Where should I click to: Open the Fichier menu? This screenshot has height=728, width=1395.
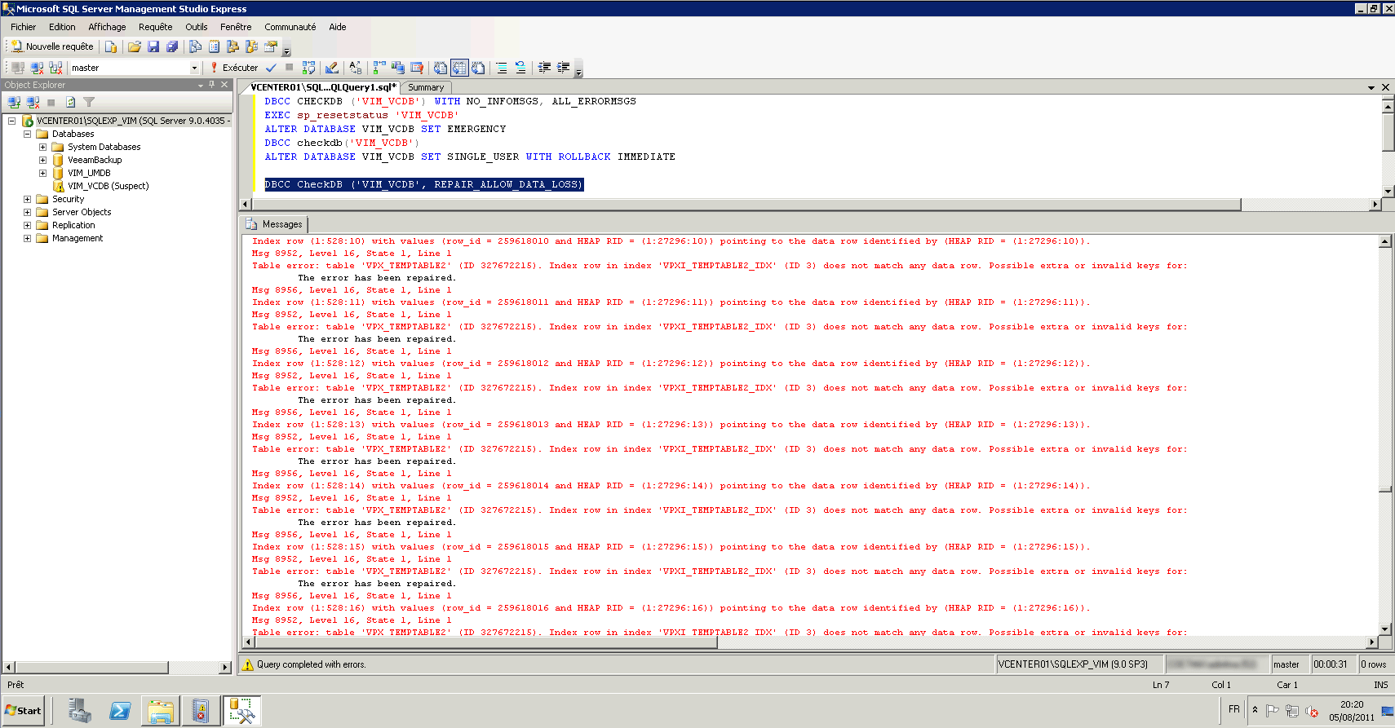tap(24, 27)
